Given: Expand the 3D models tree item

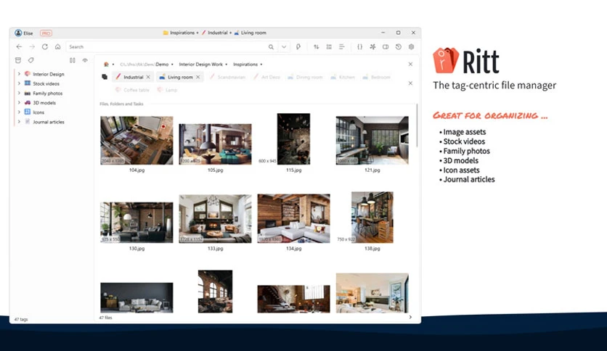Looking at the screenshot, I should (x=19, y=102).
